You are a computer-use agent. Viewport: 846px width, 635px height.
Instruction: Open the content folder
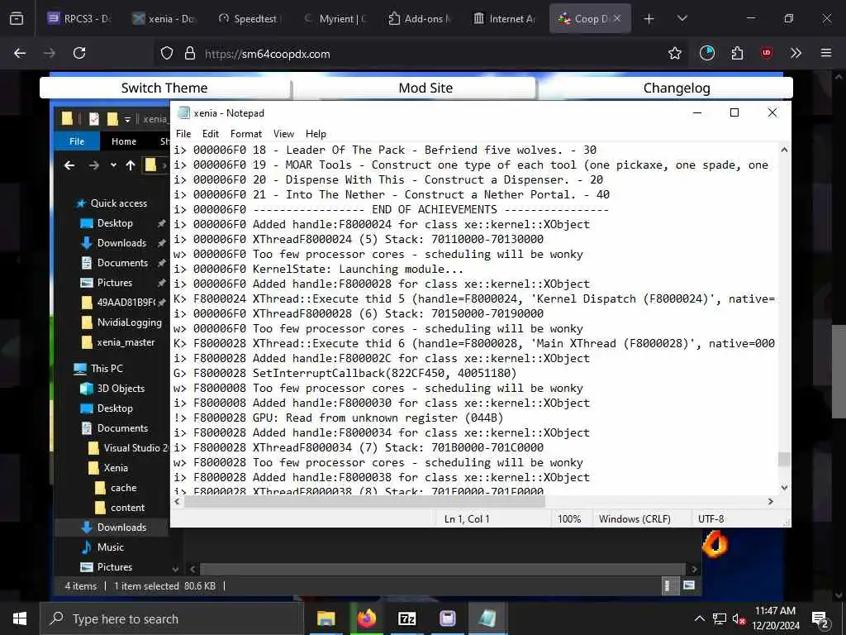point(120,508)
